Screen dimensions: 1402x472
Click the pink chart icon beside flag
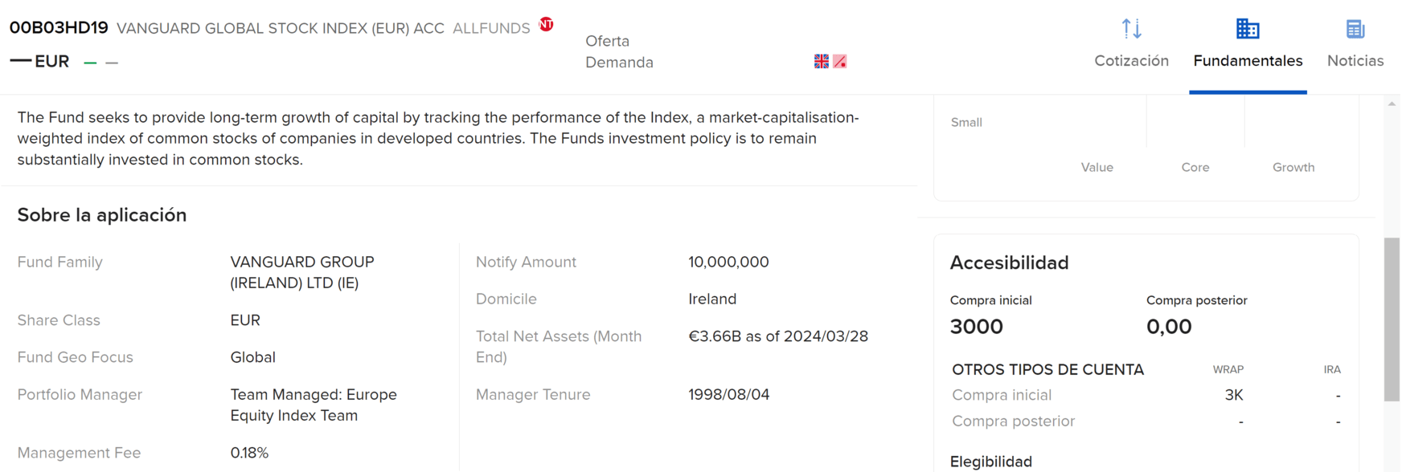coord(840,62)
